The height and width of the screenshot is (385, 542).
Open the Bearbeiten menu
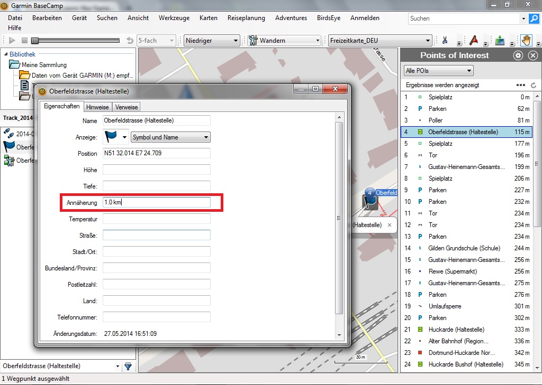click(x=47, y=18)
